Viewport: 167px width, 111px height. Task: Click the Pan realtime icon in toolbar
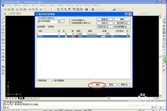click(58, 9)
